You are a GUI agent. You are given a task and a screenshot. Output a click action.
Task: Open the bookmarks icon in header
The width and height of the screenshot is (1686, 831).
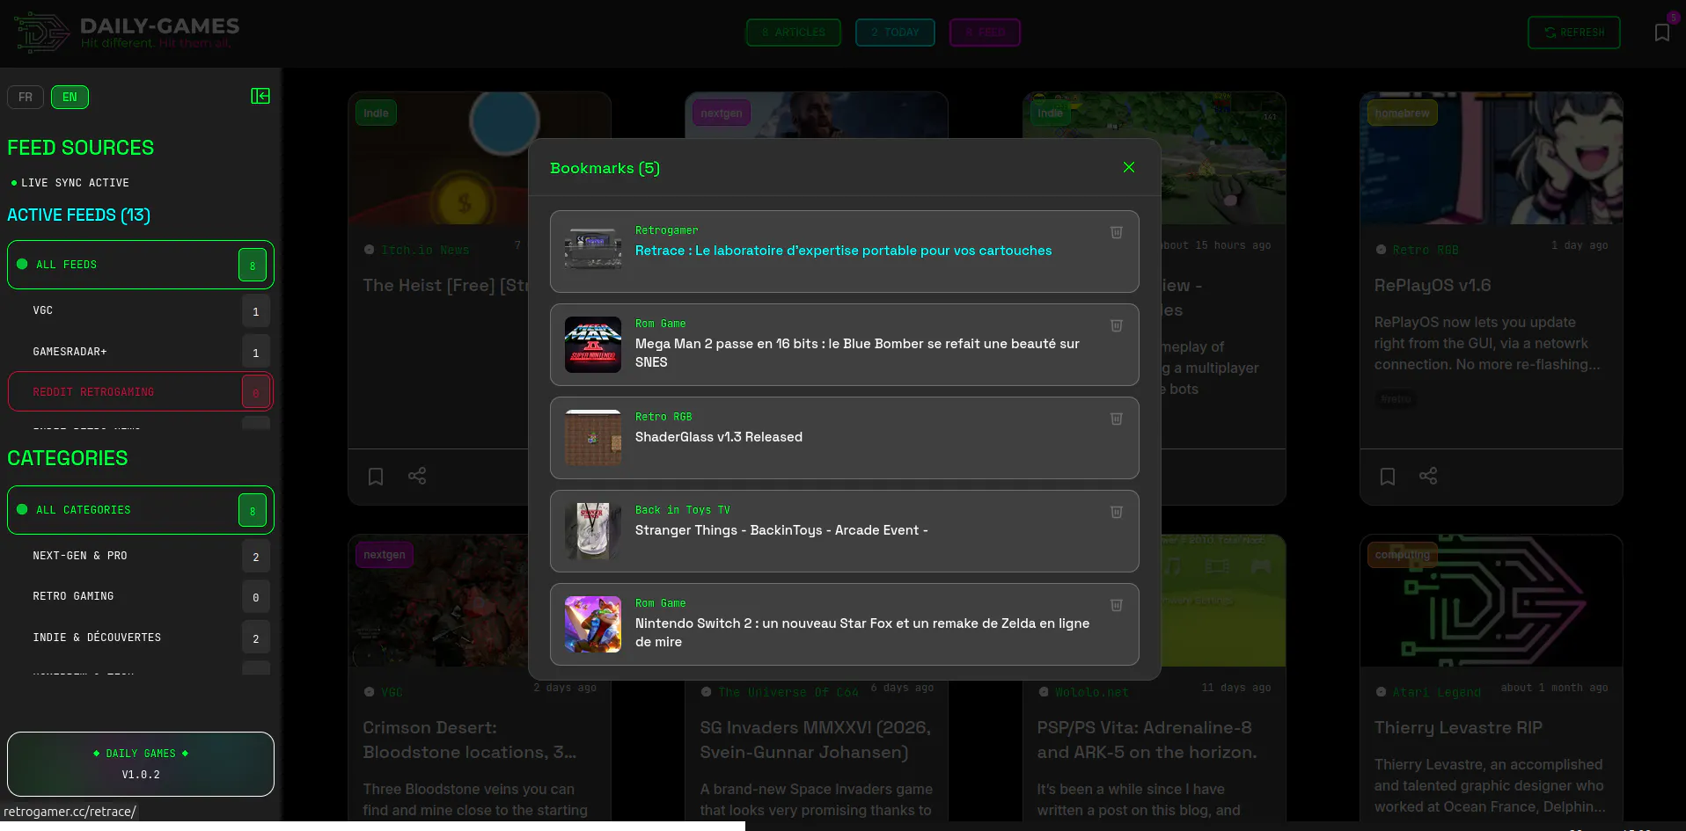pyautogui.click(x=1662, y=33)
